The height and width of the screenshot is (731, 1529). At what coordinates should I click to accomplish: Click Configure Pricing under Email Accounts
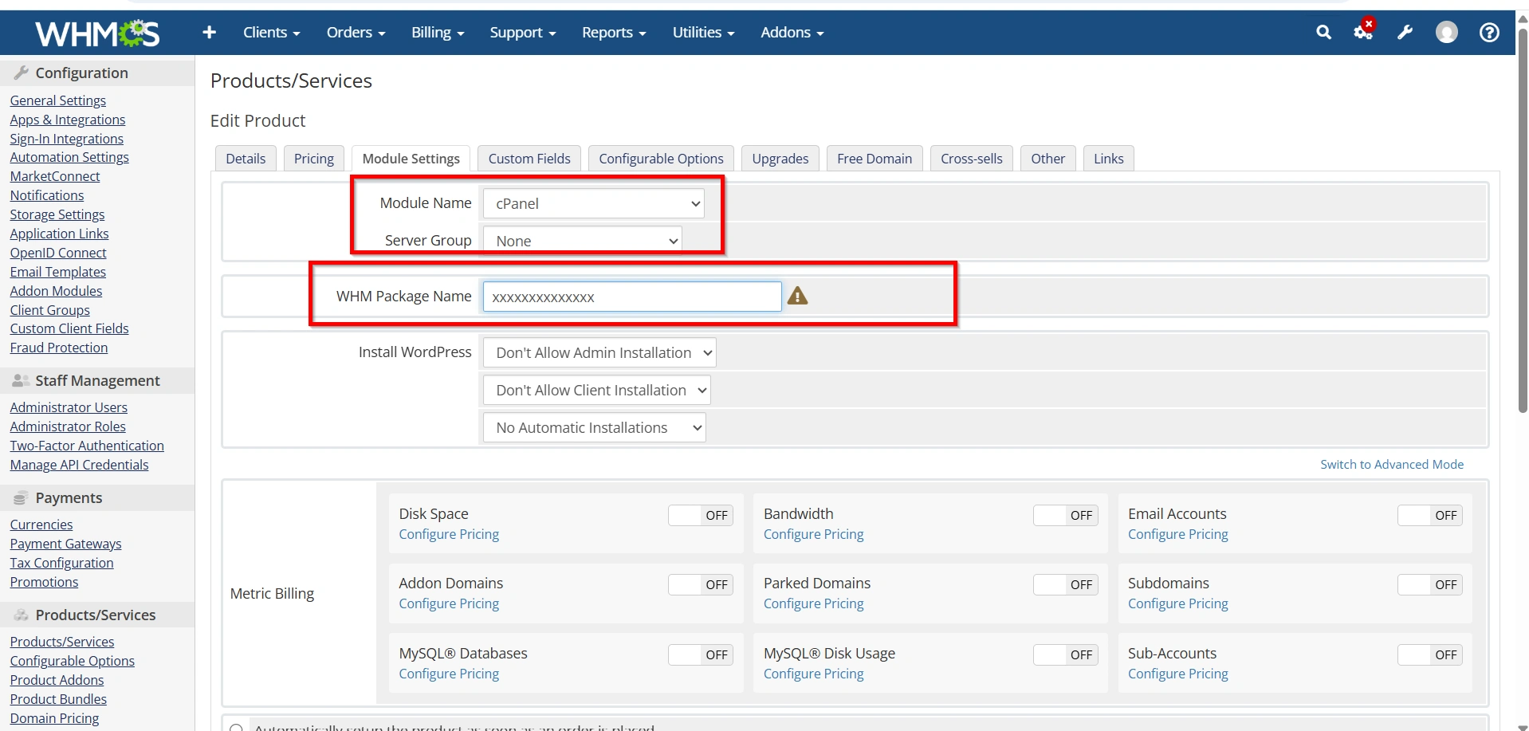point(1177,534)
